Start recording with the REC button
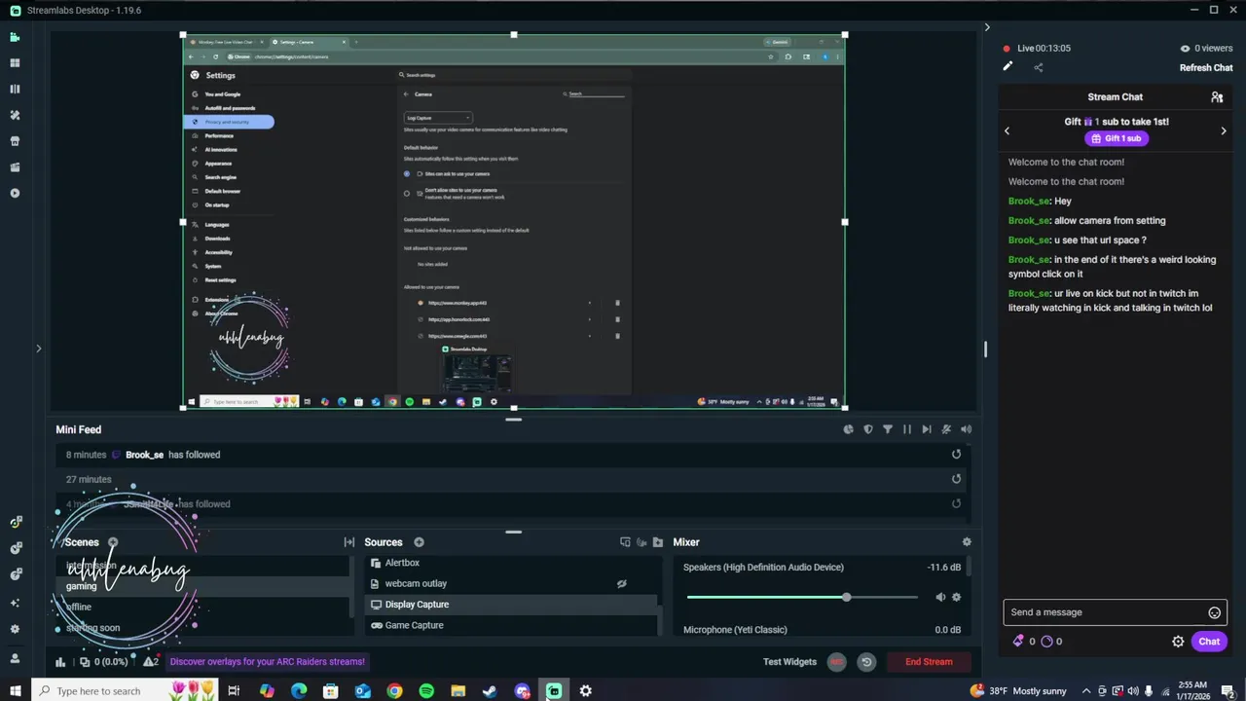 pos(836,662)
